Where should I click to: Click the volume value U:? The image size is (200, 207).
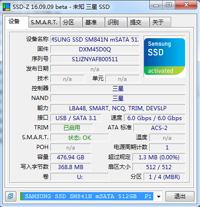(x=80, y=177)
